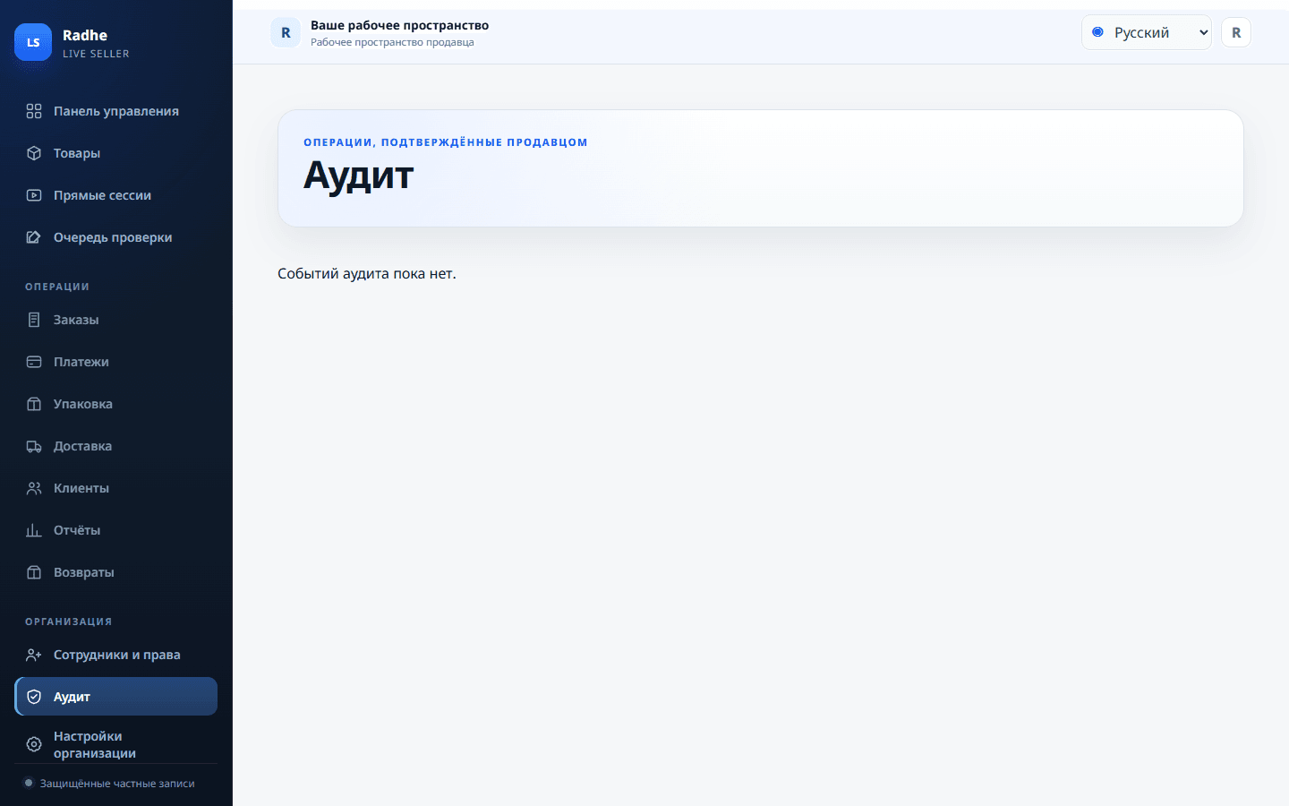Viewport: 1289px width, 806px height.
Task: Click the add-user icon beside Сотрудники и права
Action: click(x=34, y=655)
